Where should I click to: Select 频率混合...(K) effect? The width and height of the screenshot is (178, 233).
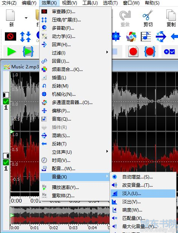click(x=76, y=70)
